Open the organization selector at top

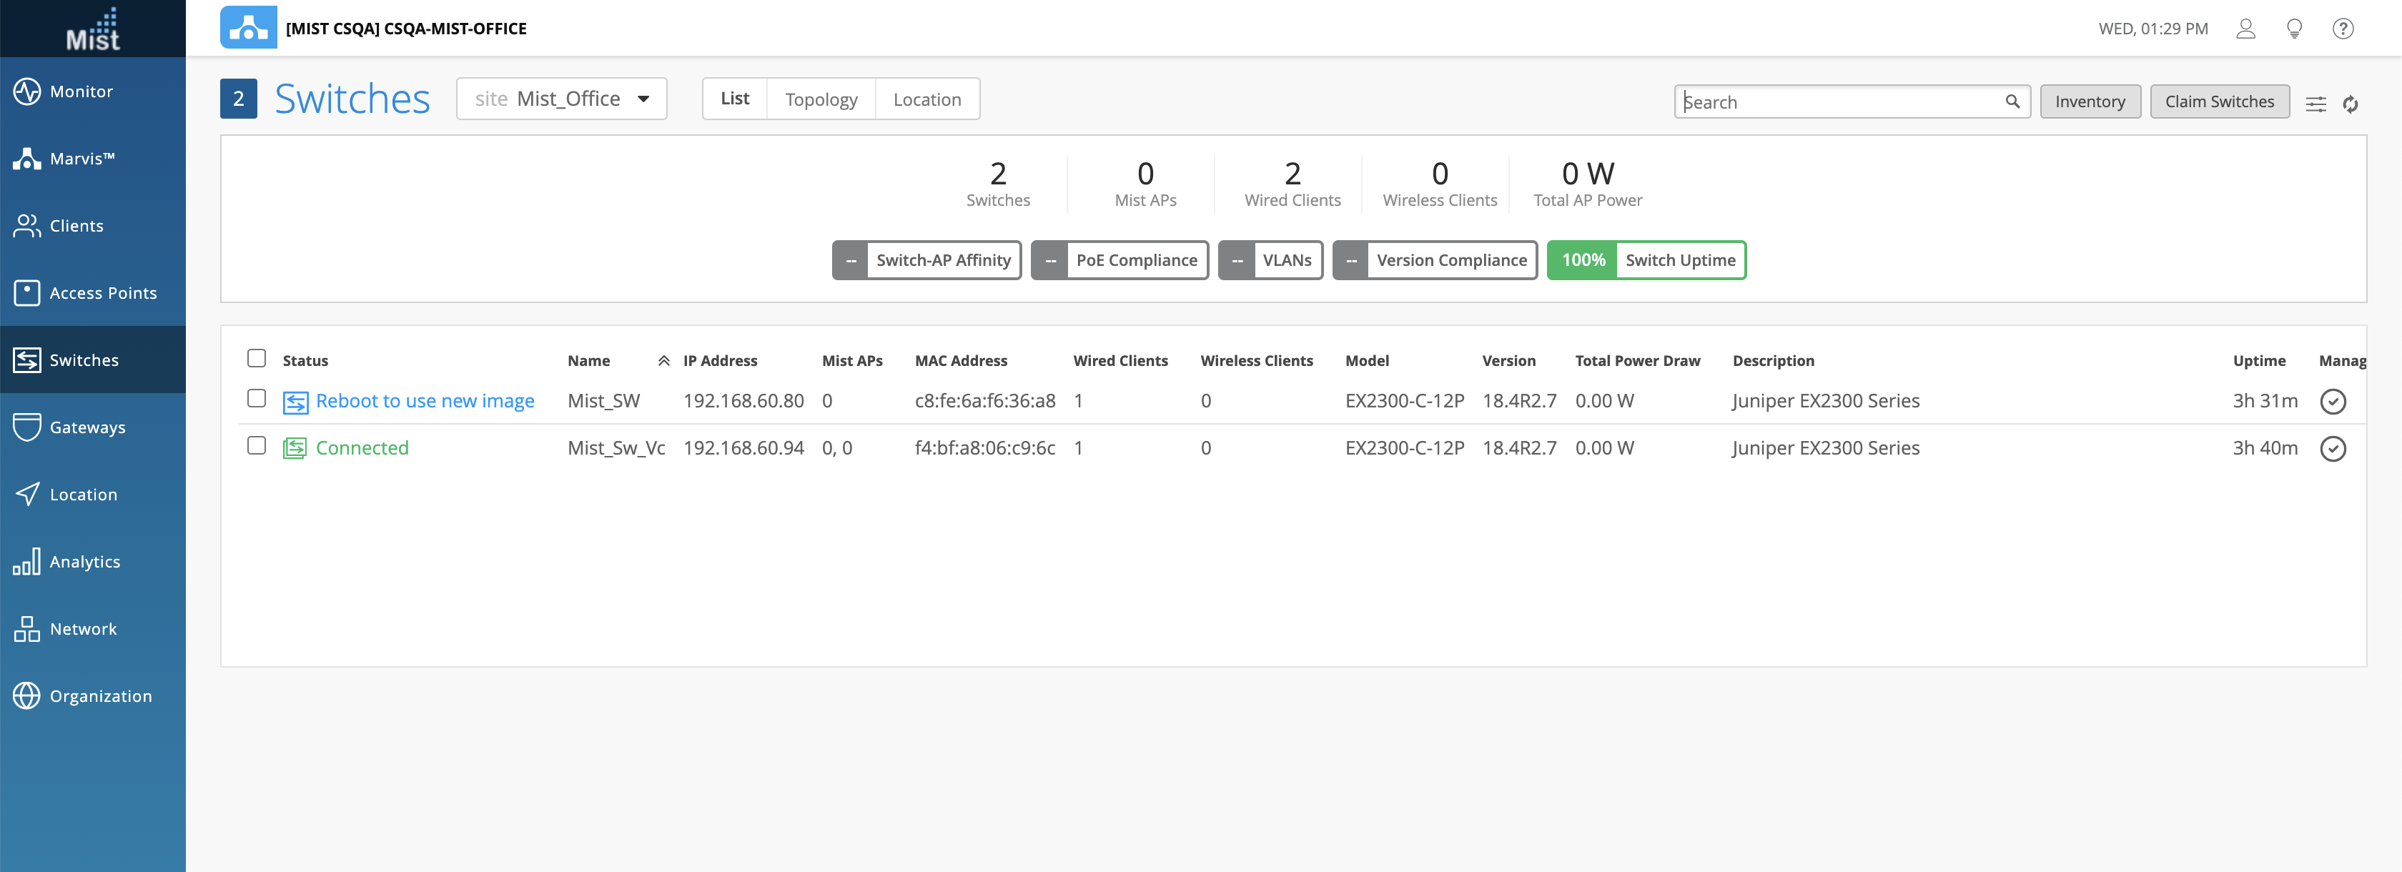pos(405,29)
